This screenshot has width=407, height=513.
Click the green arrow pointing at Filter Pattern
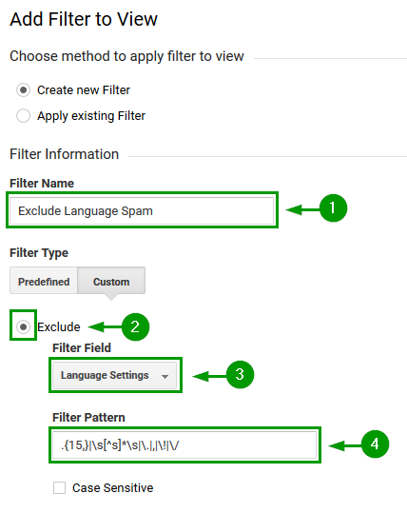345,445
